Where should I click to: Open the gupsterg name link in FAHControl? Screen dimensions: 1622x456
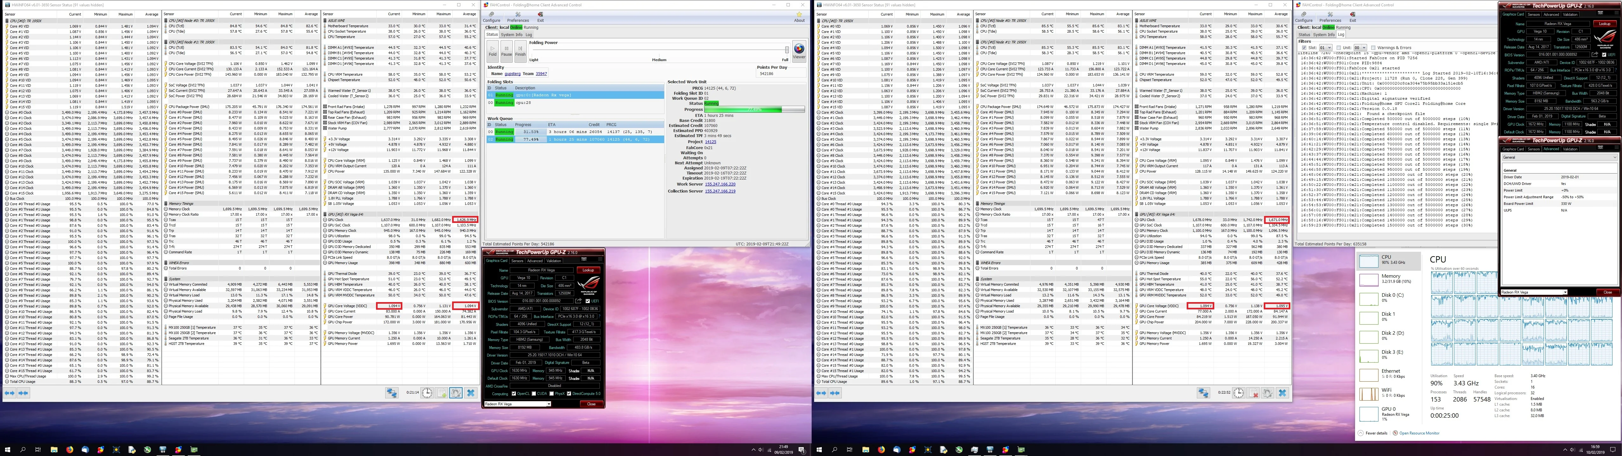pos(513,73)
